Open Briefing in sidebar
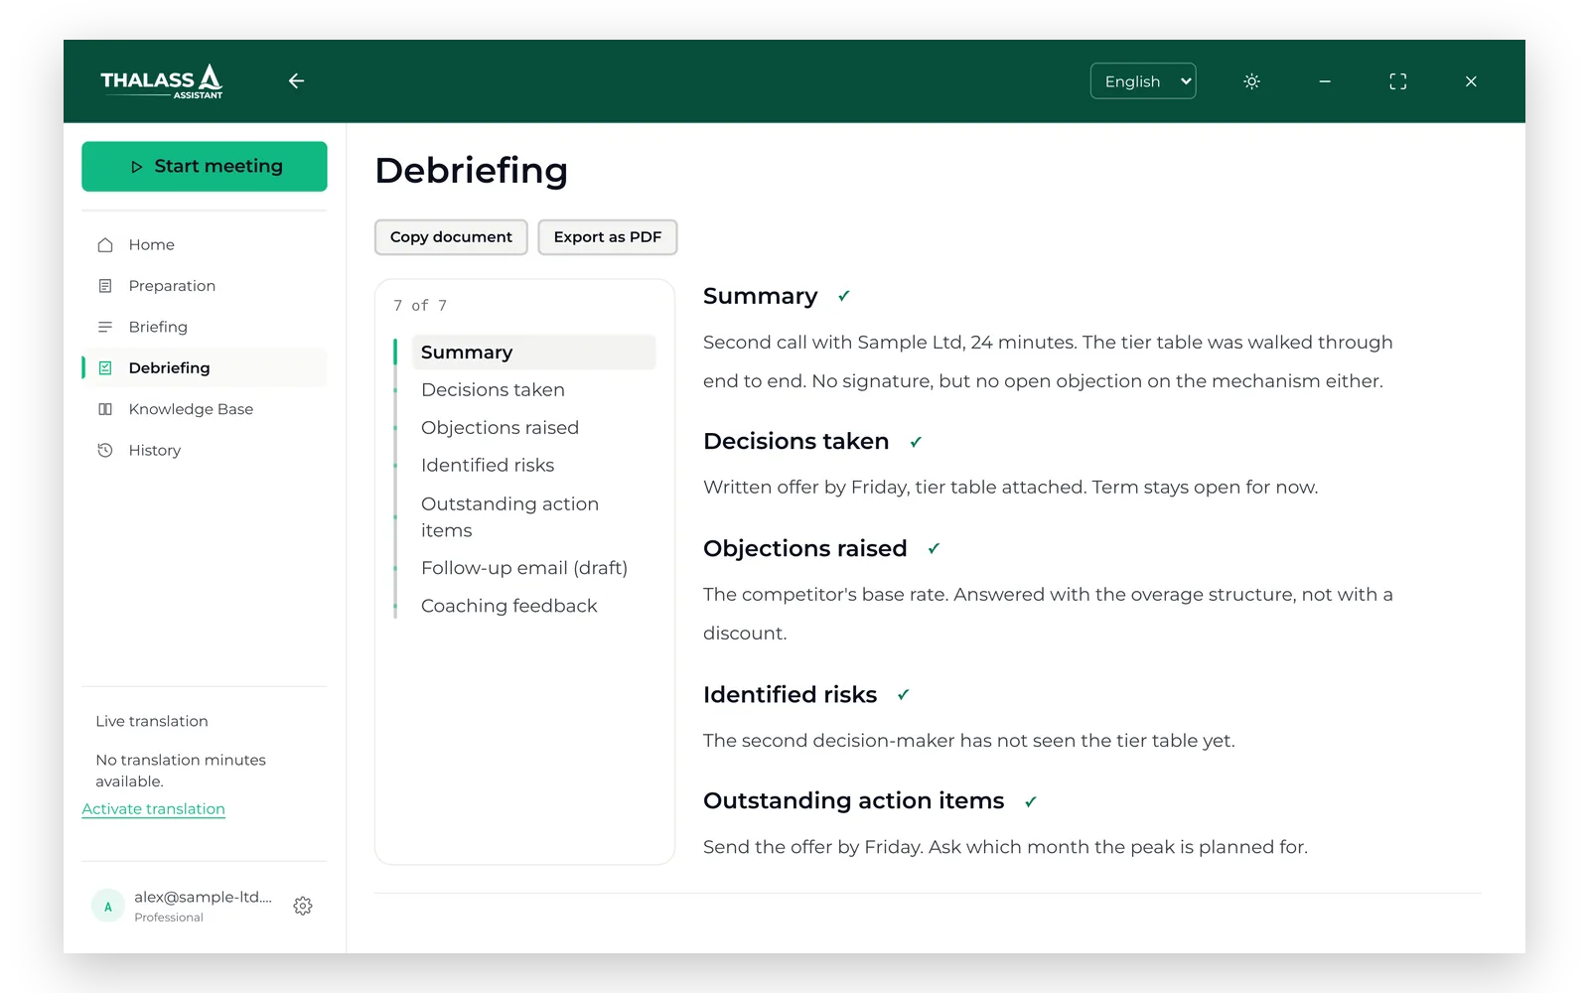 [x=205, y=327]
